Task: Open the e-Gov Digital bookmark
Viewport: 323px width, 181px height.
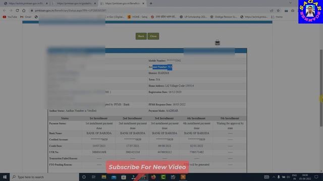Action: [x=115, y=17]
